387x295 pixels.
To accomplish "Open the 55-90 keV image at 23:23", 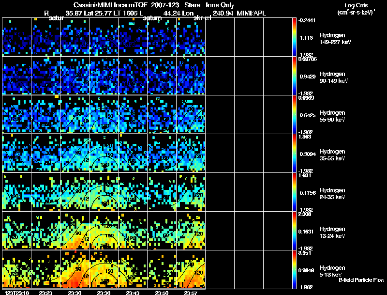I will coord(46,114).
